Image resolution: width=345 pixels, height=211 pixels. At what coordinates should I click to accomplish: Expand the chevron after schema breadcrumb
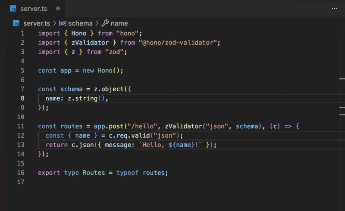(x=97, y=23)
